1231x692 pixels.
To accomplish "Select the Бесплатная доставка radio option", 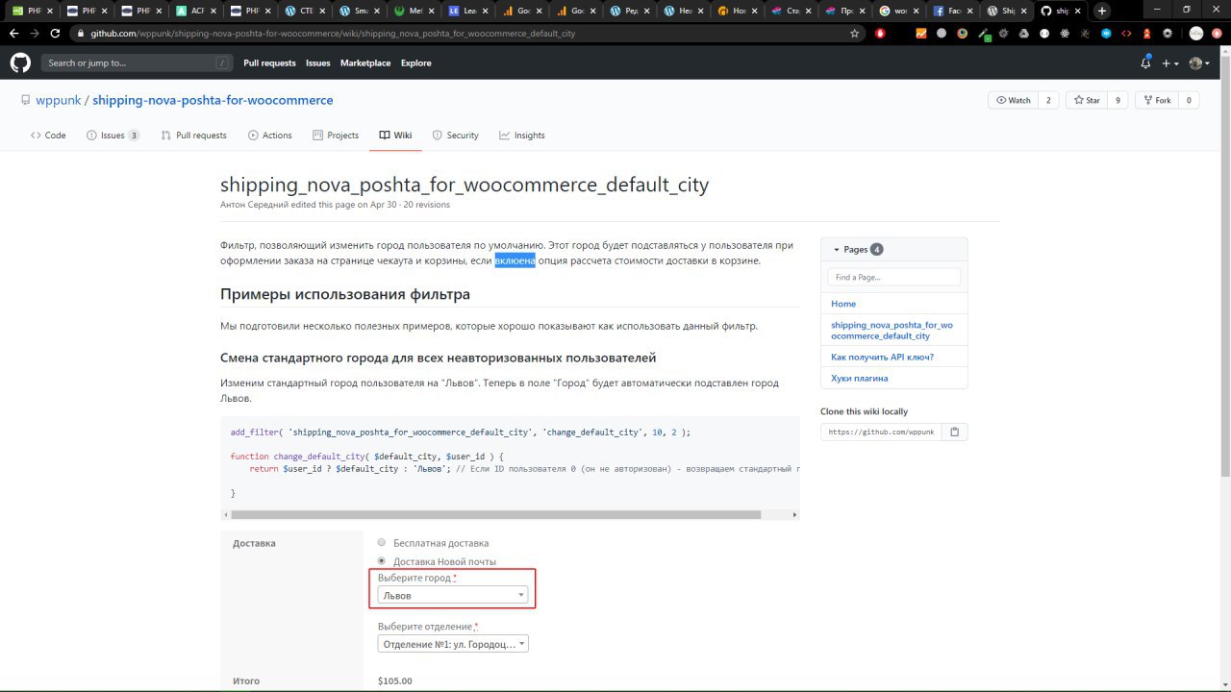I will pyautogui.click(x=382, y=542).
